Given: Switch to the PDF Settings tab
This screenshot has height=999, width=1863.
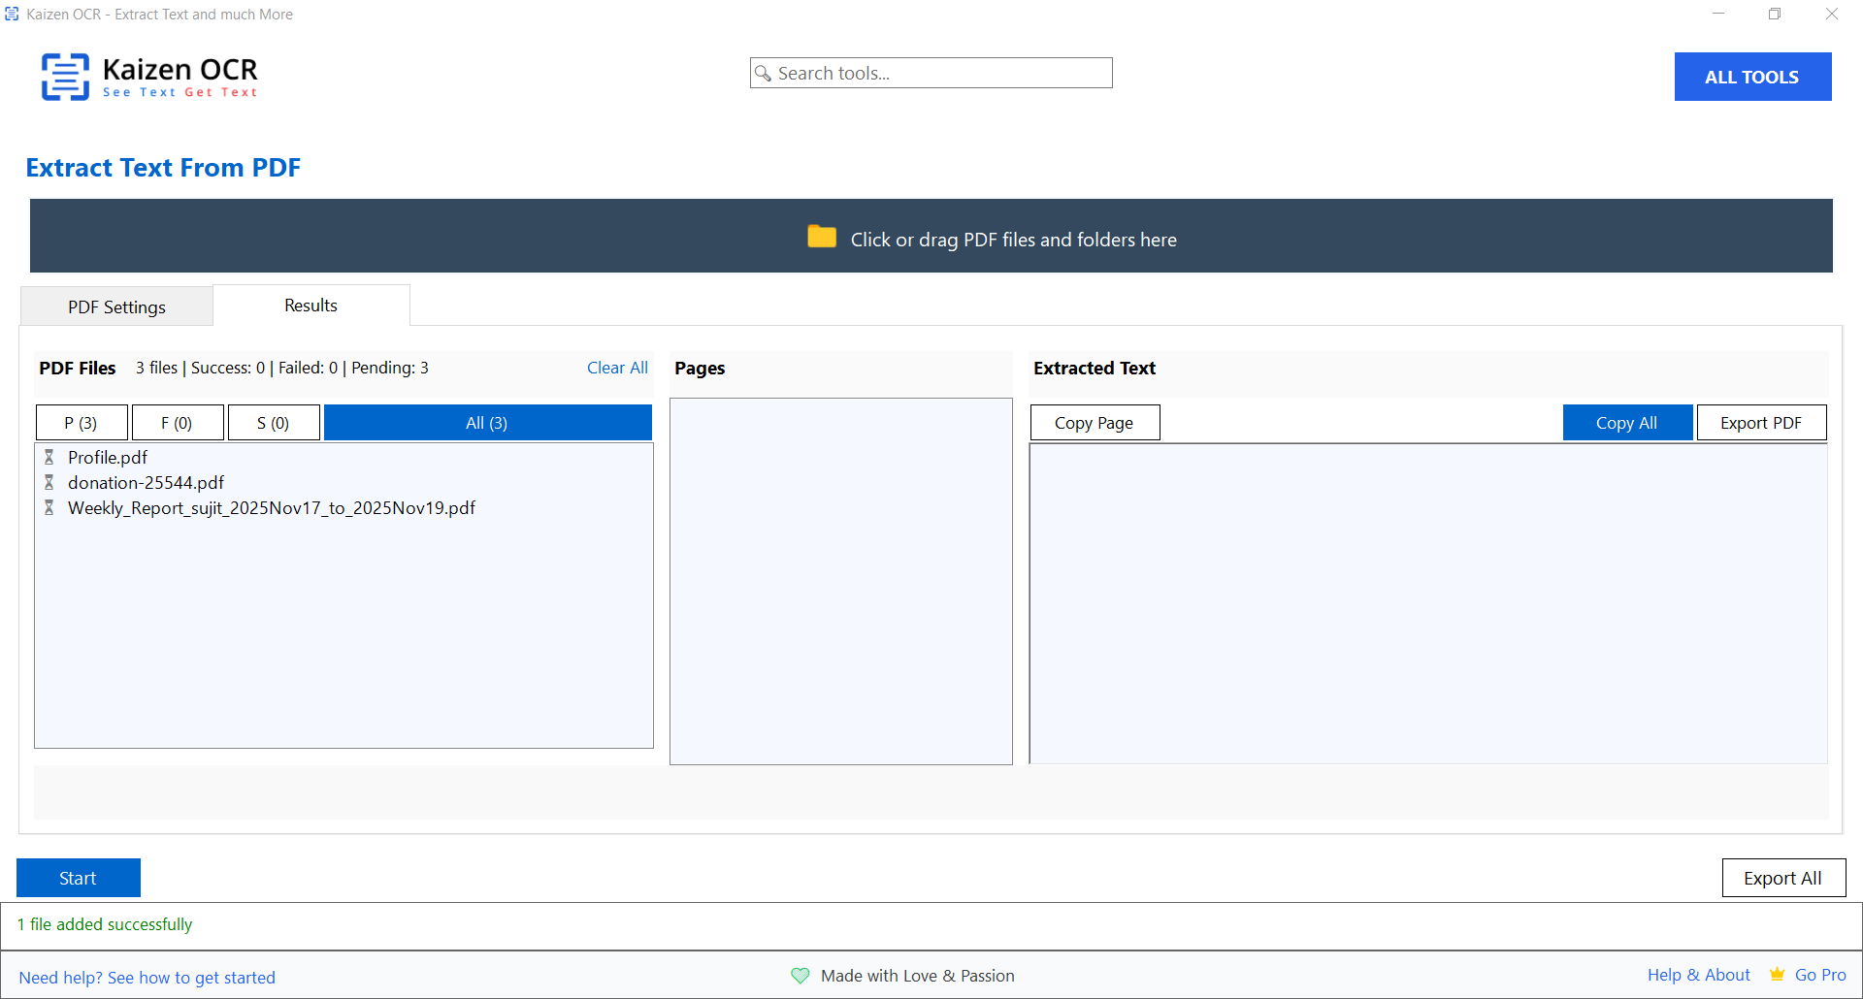Looking at the screenshot, I should click(116, 307).
